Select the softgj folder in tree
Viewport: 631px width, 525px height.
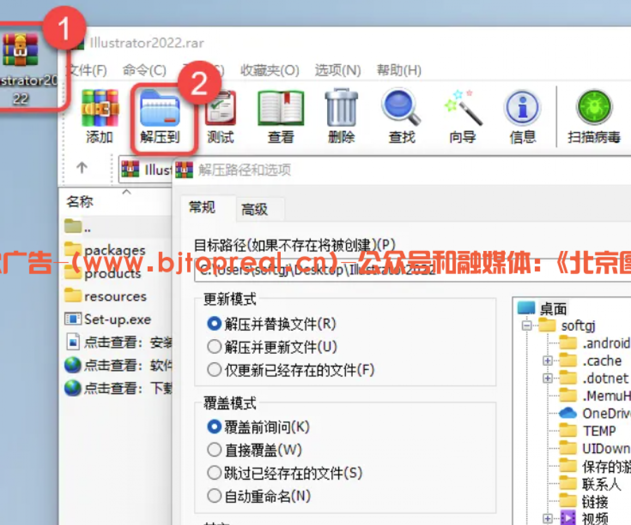coord(567,325)
